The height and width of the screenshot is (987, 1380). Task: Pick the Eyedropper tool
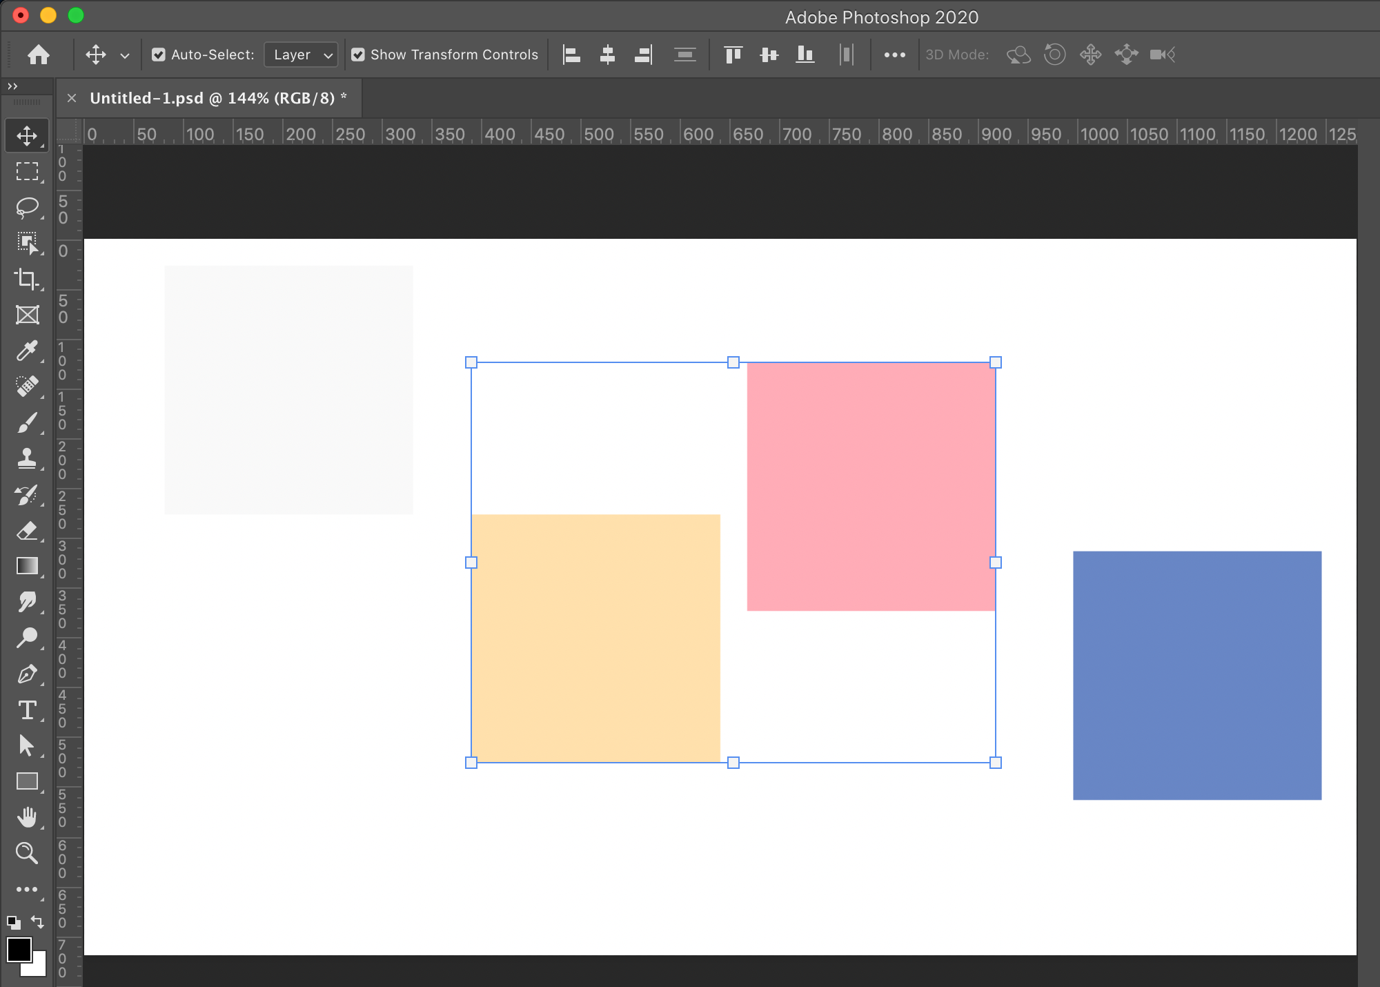(27, 351)
